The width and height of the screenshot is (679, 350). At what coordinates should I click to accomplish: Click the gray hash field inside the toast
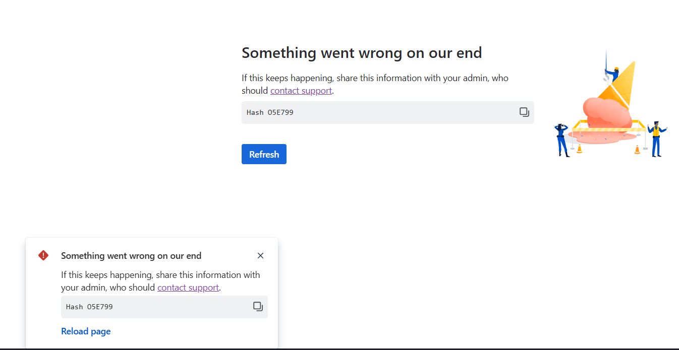[151, 306]
